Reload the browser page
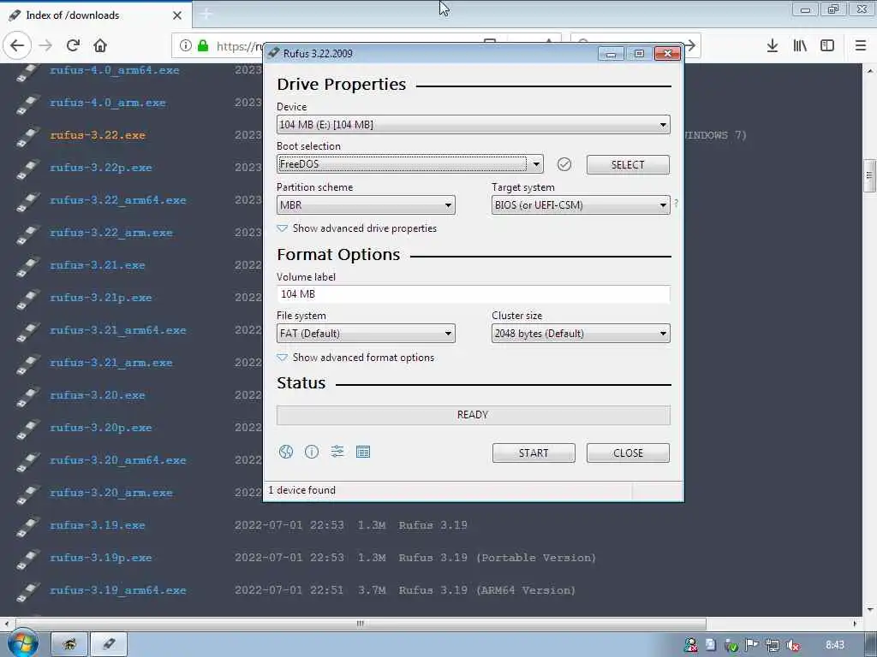 (x=73, y=46)
